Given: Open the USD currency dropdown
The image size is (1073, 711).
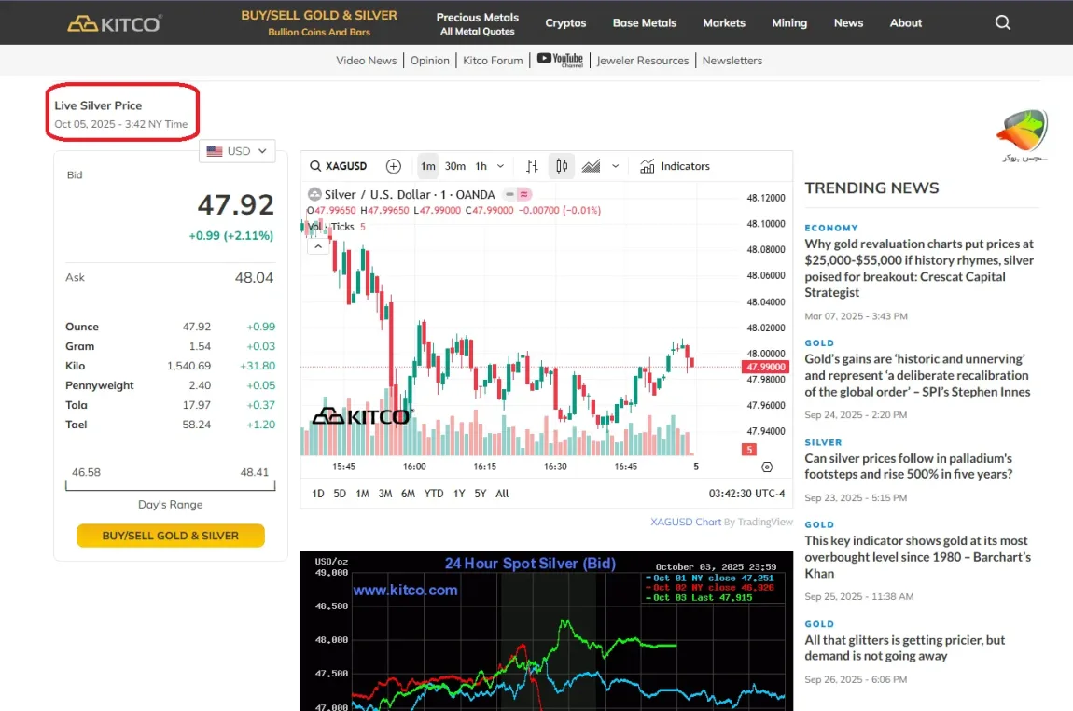Looking at the screenshot, I should click(x=237, y=151).
